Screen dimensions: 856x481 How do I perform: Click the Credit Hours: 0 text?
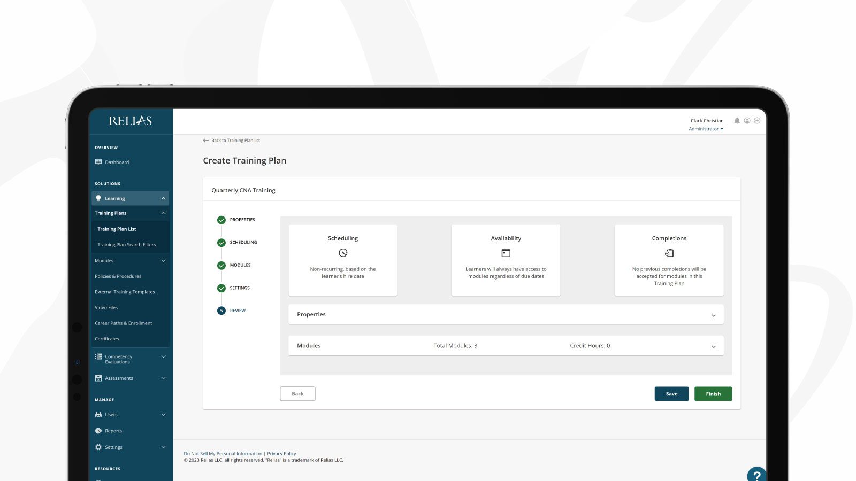590,346
